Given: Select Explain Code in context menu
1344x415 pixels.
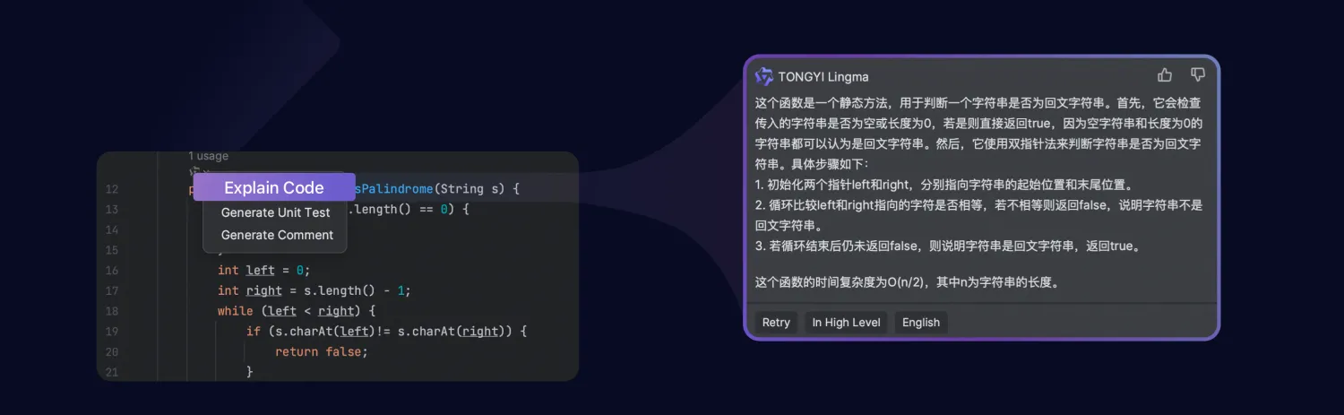Looking at the screenshot, I should tap(274, 187).
